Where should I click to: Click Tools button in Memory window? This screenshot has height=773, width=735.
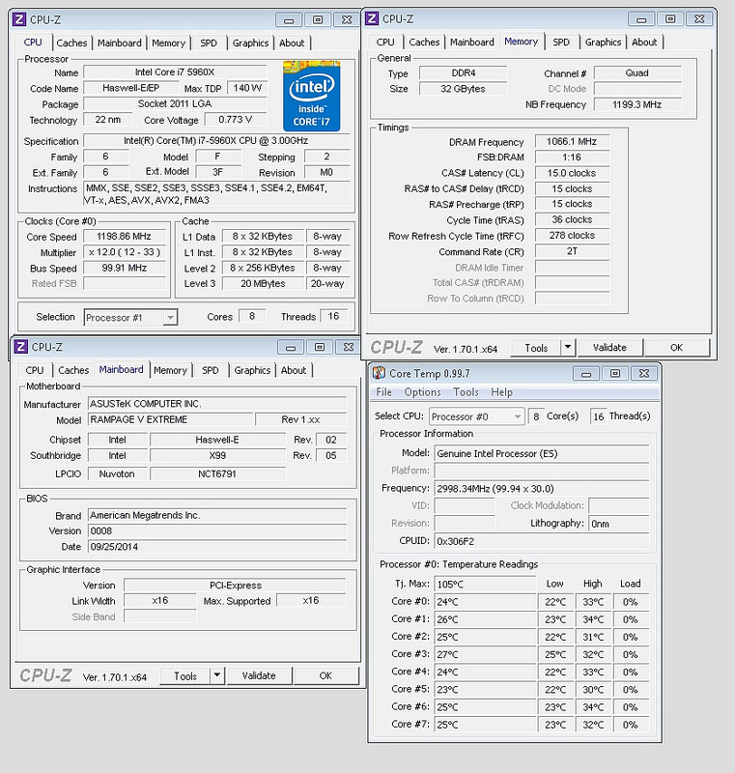click(x=536, y=348)
